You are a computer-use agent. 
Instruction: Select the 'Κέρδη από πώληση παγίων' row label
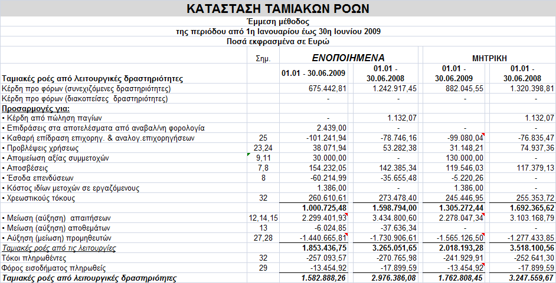click(52, 118)
